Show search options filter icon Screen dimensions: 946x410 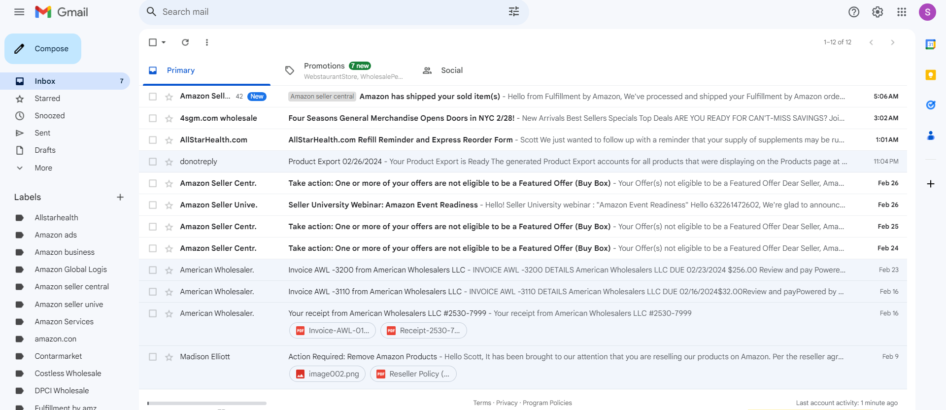[x=514, y=12]
